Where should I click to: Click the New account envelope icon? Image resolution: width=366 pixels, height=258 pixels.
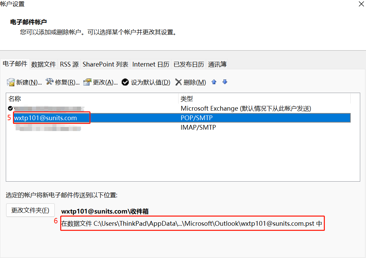(x=11, y=82)
